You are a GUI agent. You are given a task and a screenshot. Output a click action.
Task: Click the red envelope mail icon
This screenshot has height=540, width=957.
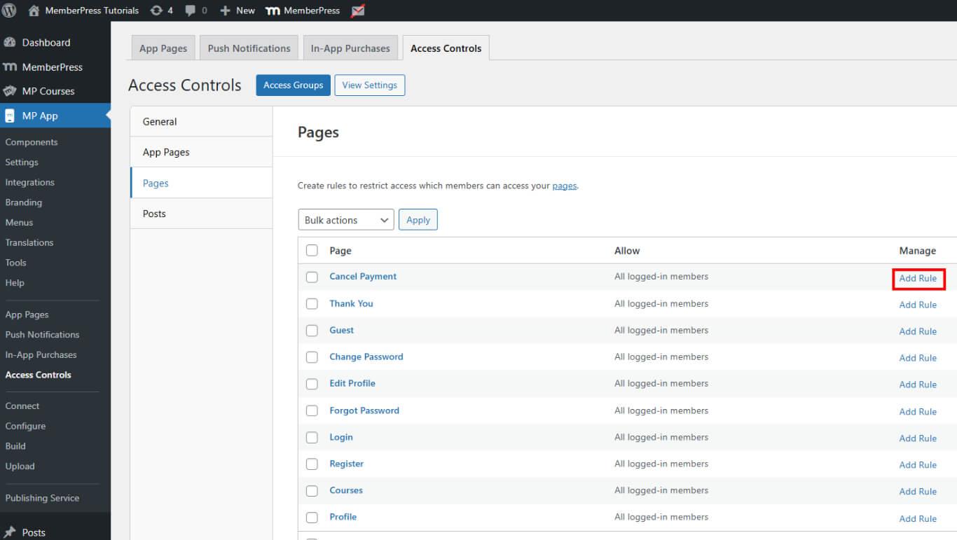coord(357,11)
